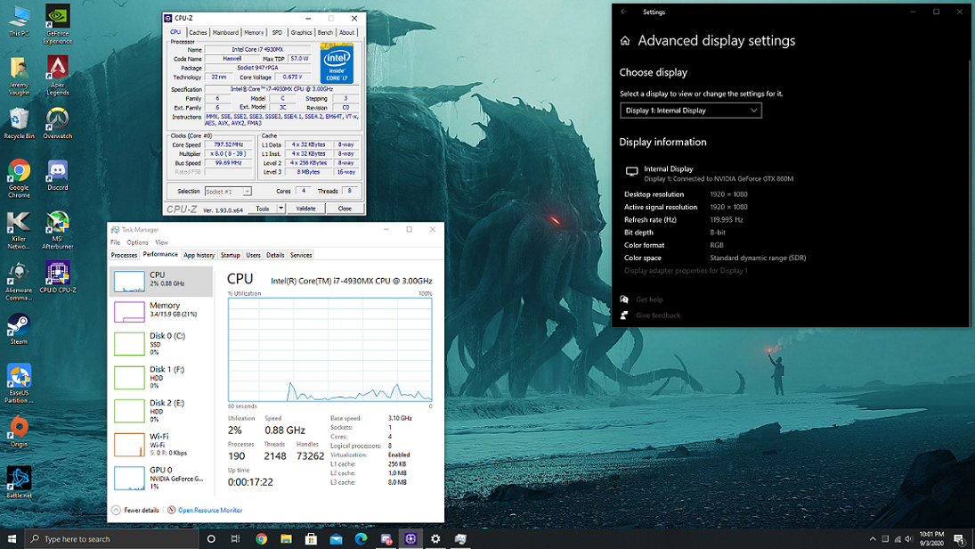
Task: Open the CPU-Z socket Selection dropdown
Action: pos(228,192)
